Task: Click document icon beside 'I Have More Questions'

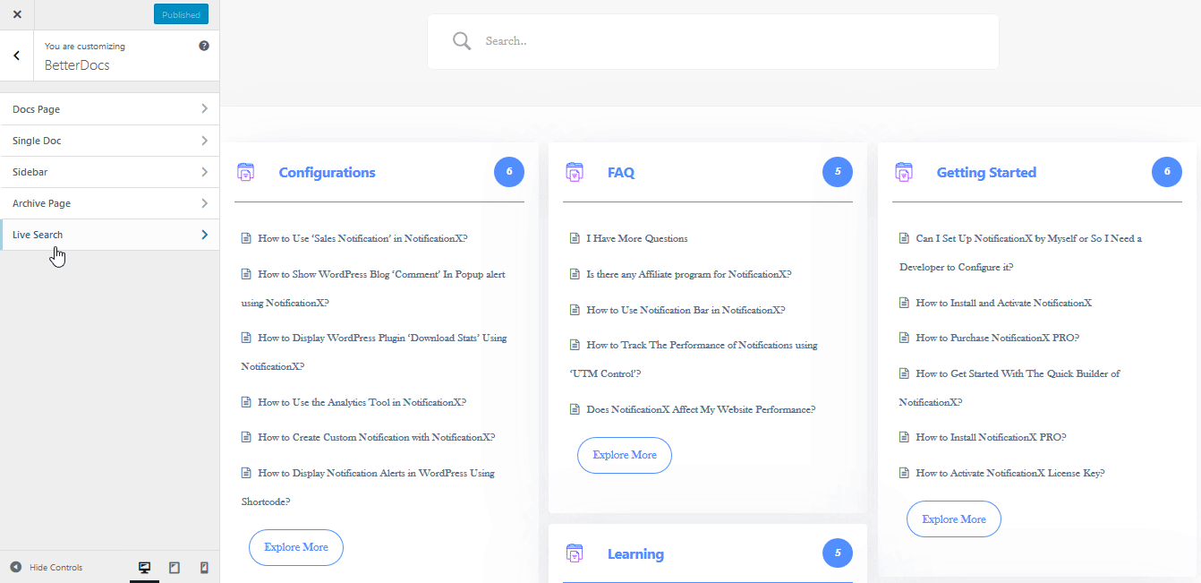Action: [x=575, y=238]
